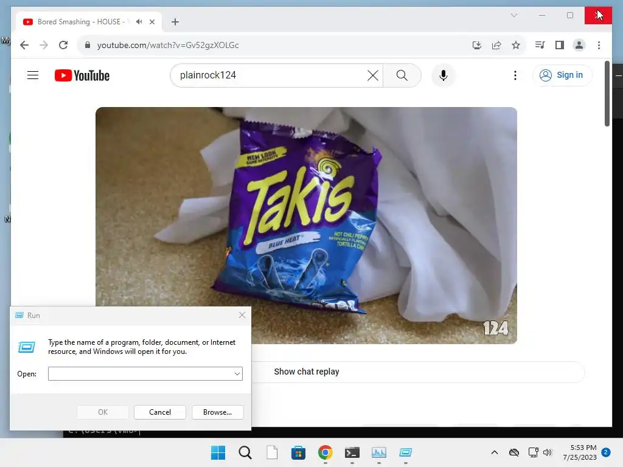The width and height of the screenshot is (623, 467).
Task: Click the Takis video player
Action: pos(307,225)
